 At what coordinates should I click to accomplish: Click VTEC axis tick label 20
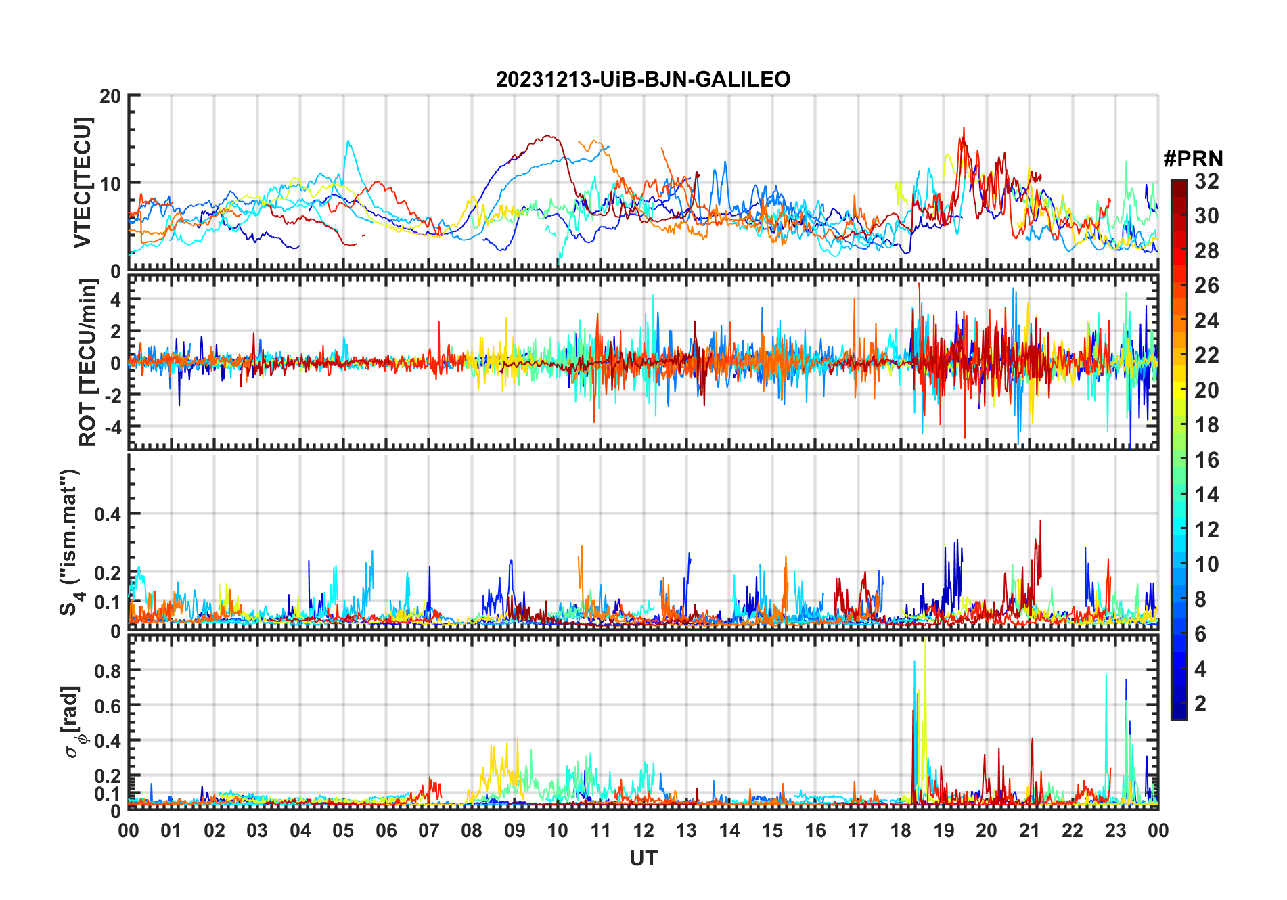[x=110, y=96]
